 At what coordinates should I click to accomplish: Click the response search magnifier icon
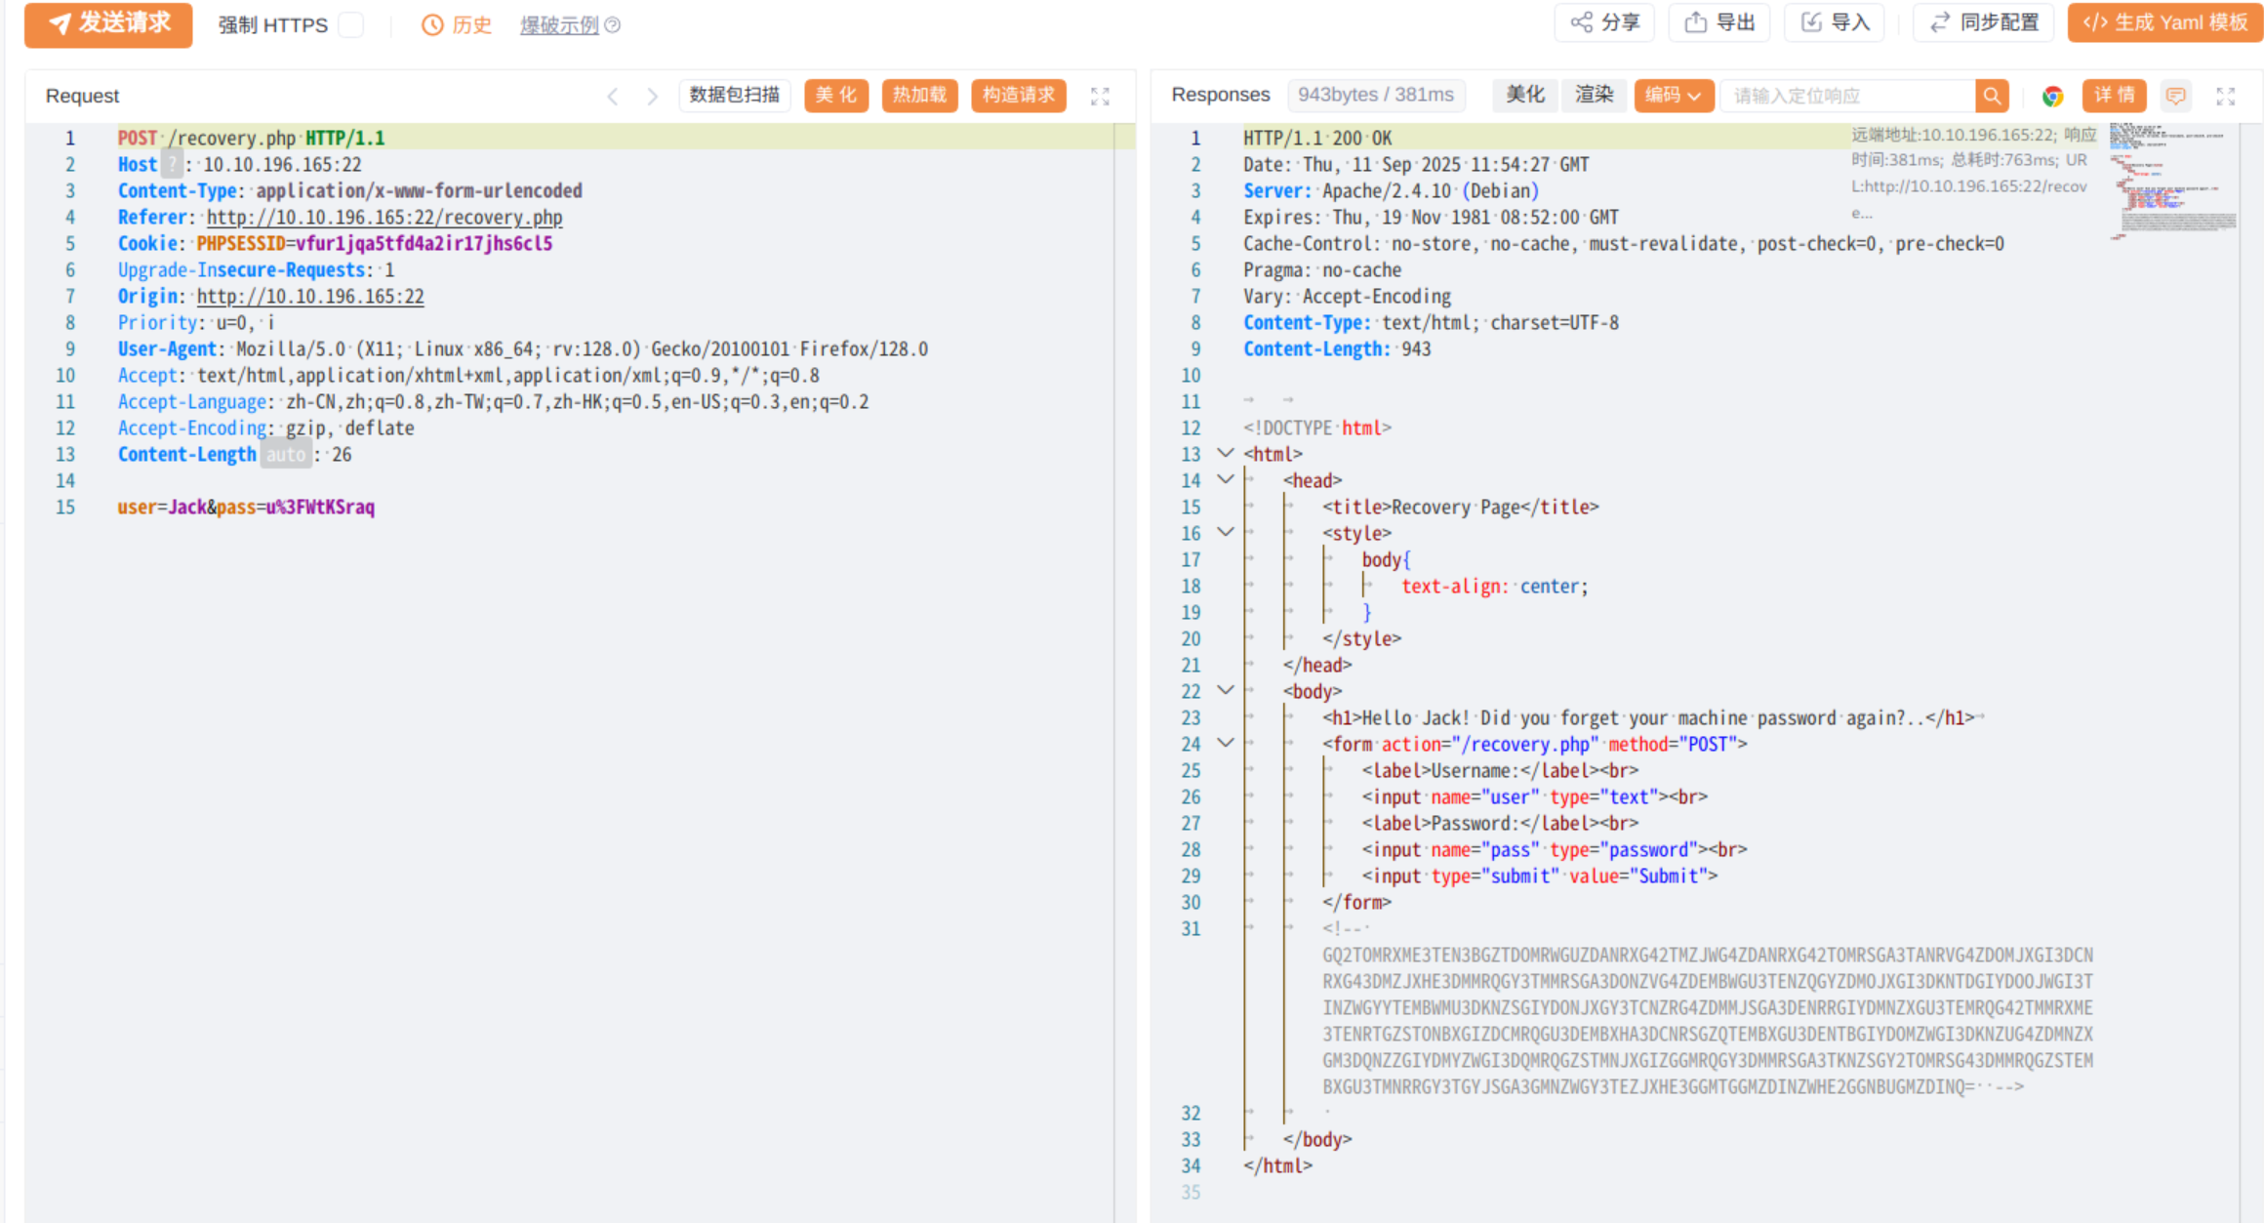1992,96
